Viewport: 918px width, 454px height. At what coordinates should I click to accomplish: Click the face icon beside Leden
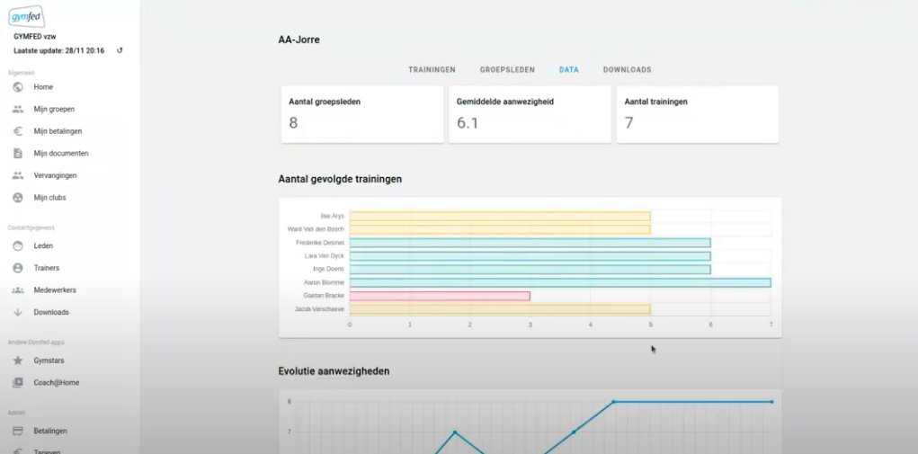18,246
